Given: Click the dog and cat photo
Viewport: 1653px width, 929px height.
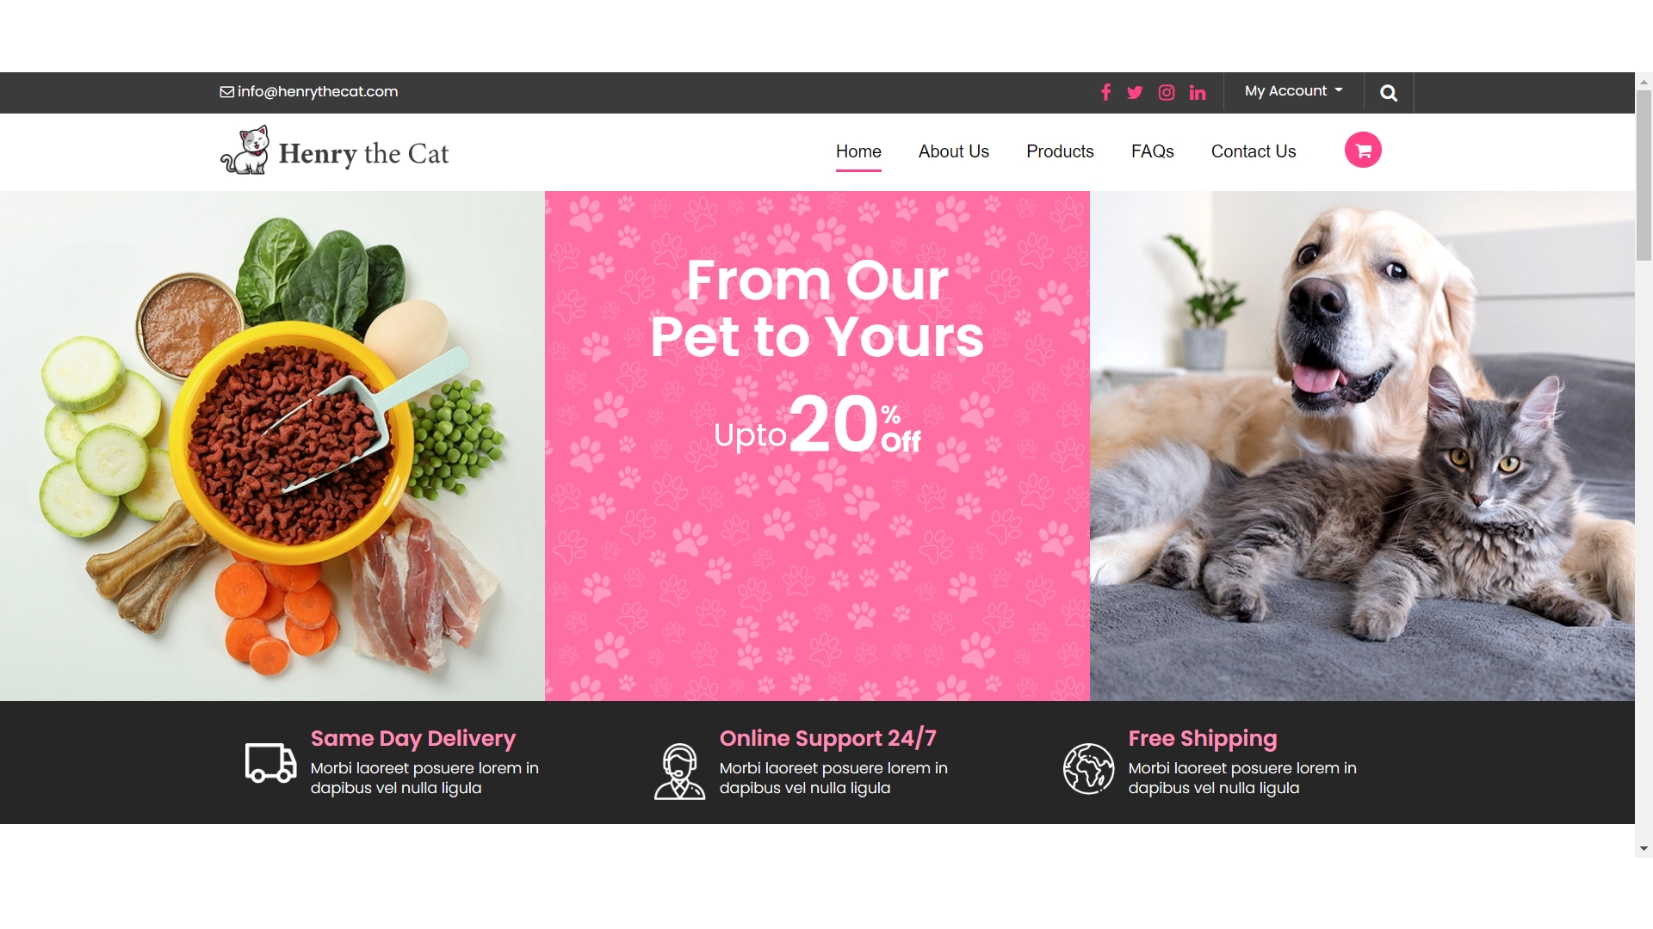Looking at the screenshot, I should point(1362,446).
